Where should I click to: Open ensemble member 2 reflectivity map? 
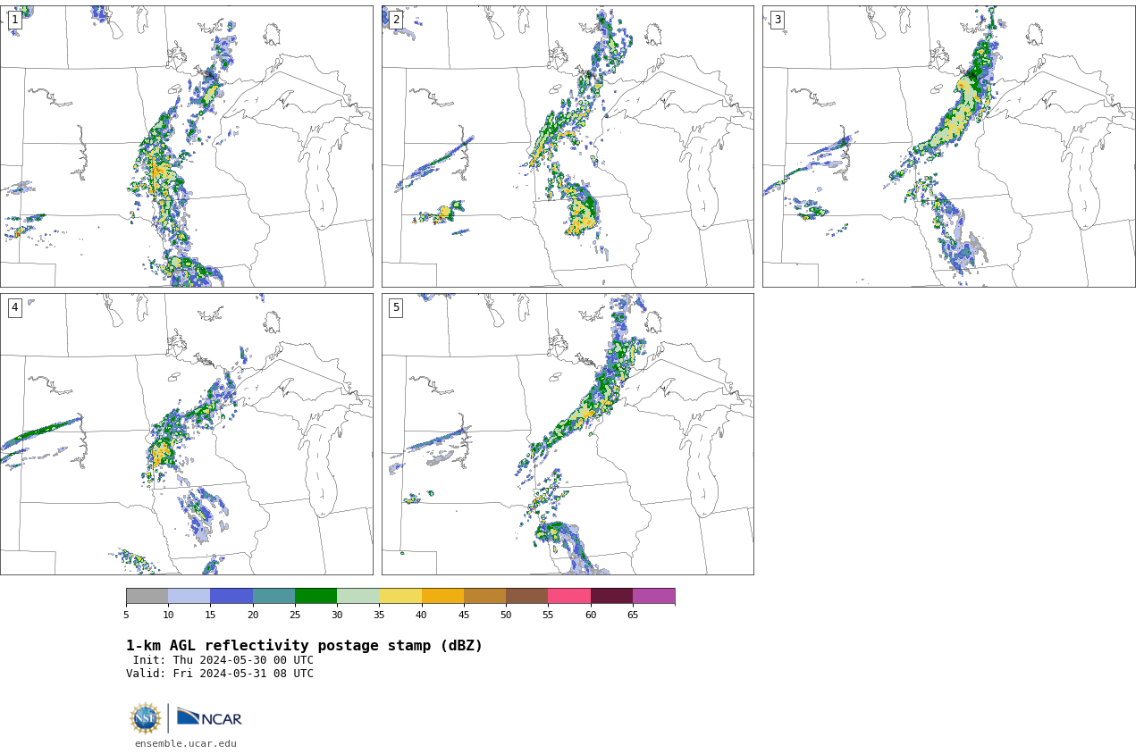click(568, 147)
